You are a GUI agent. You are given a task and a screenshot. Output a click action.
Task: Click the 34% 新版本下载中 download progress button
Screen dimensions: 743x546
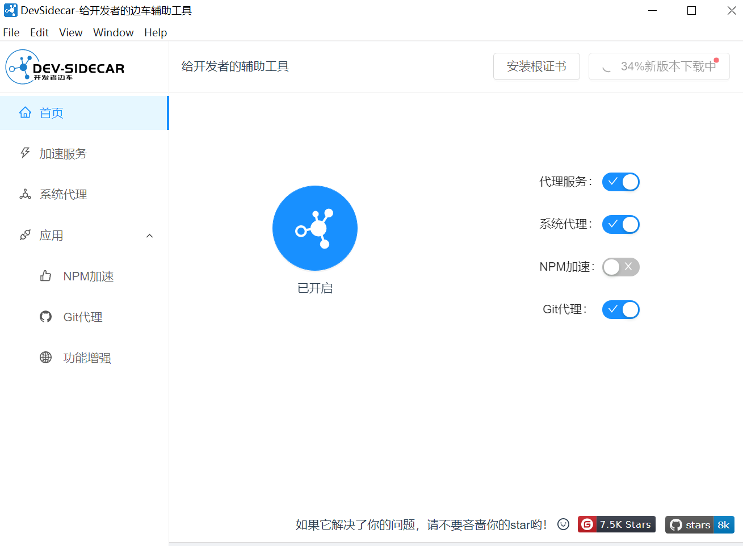point(658,66)
